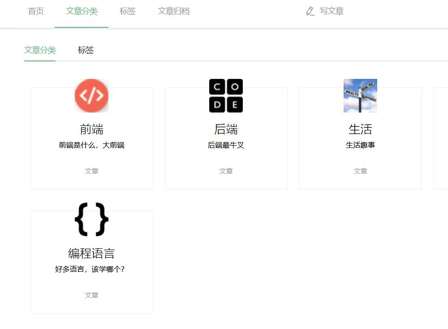Click the signpost image for 生活
Viewport: 448px width, 329px height.
pos(360,95)
